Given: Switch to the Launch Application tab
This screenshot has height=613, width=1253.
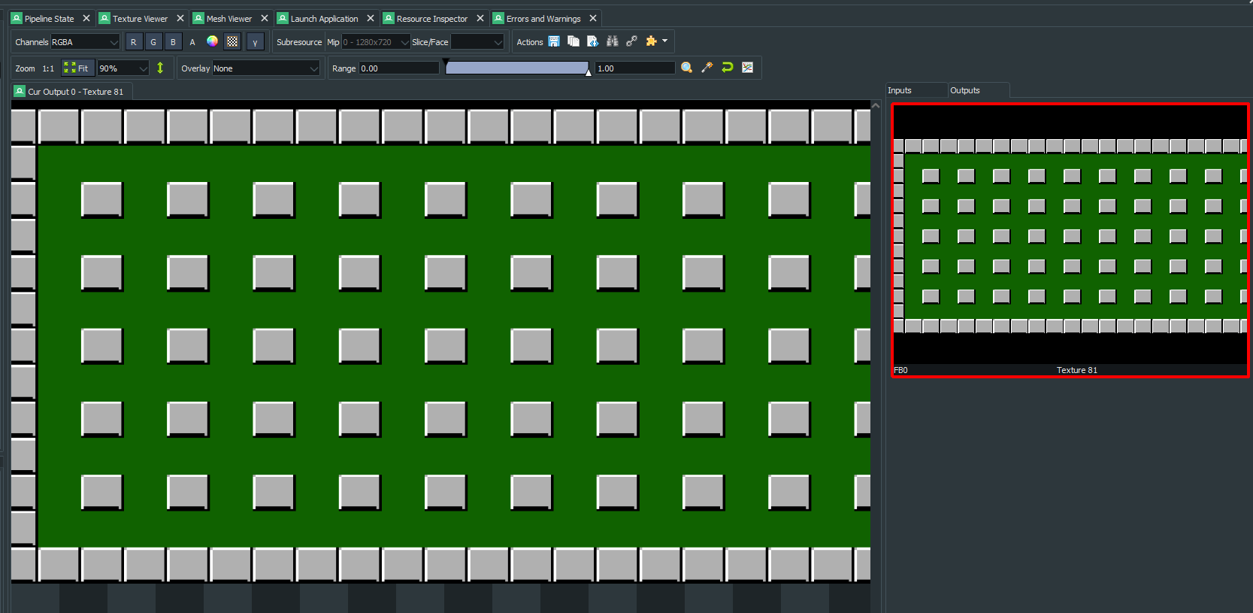Looking at the screenshot, I should point(324,19).
